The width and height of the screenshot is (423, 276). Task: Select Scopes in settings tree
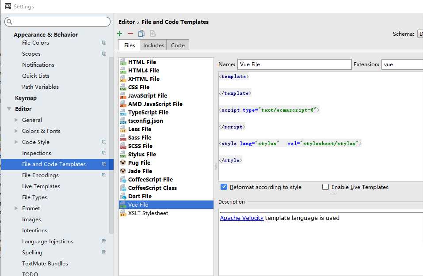pyautogui.click(x=31, y=53)
